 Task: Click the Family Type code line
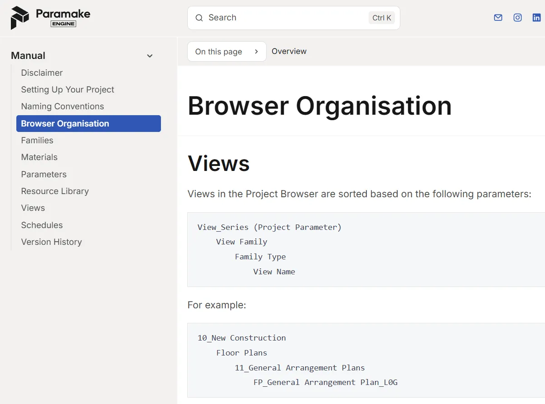tap(260, 257)
